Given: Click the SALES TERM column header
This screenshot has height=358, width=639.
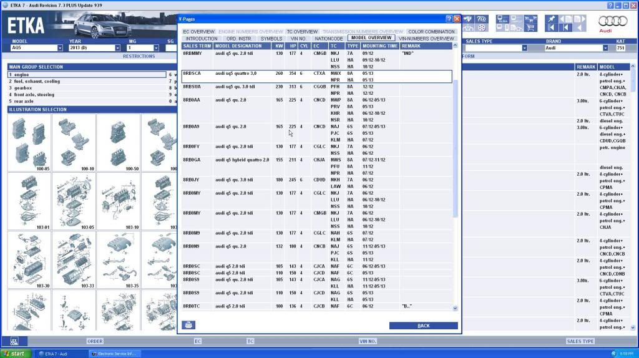Looking at the screenshot, I should [x=197, y=46].
